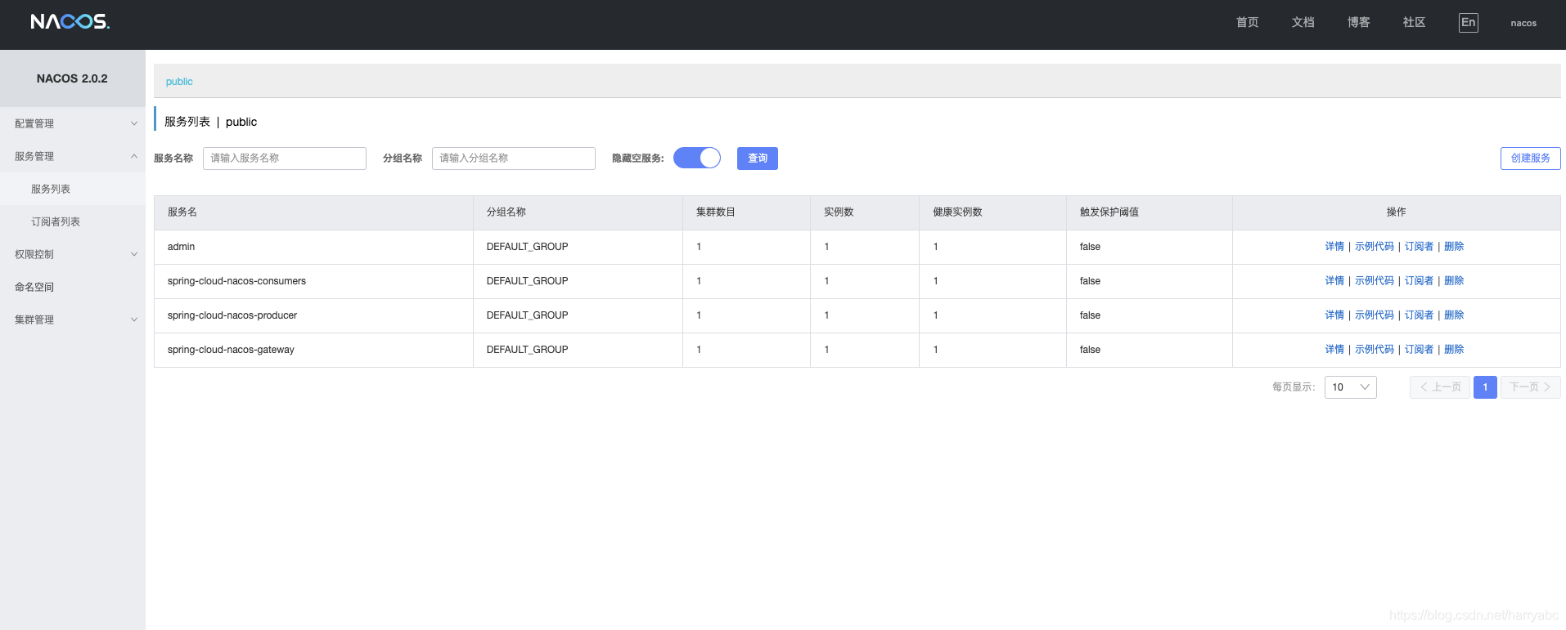The width and height of the screenshot is (1566, 630).
Task: Go to 首页 in top navigation
Action: pos(1247,23)
